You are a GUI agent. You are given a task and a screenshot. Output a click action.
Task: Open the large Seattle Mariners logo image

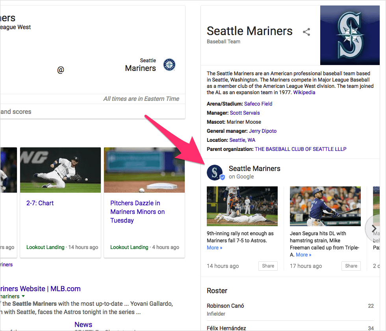350,35
